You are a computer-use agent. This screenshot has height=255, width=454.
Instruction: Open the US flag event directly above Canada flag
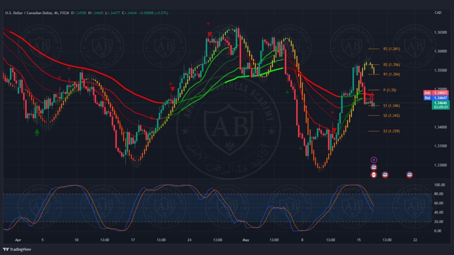tap(374, 167)
